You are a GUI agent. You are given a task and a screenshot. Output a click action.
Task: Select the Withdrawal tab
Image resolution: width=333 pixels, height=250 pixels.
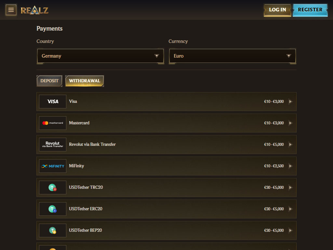[x=85, y=81]
